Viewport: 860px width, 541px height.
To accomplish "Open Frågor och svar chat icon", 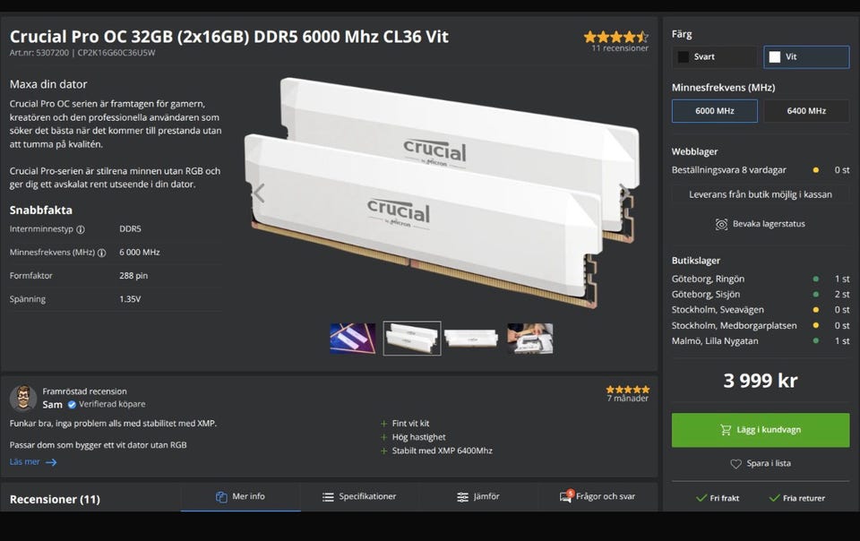I will [x=566, y=496].
